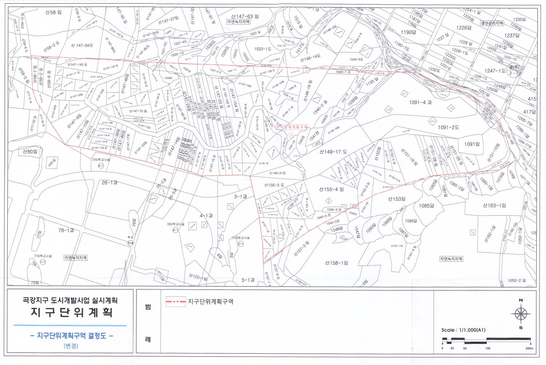
Task: Click parcel label 산163-1임
Action: (x=494, y=206)
